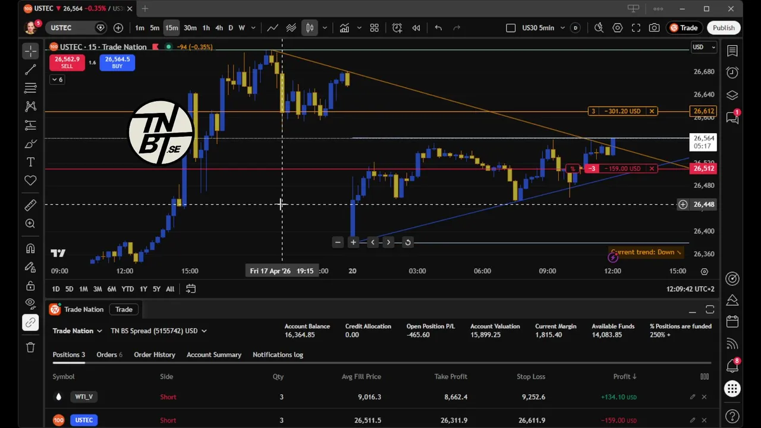761x428 pixels.
Task: Set chart range to YTD
Action: (x=127, y=289)
